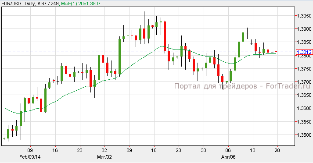Click the Feb/09/14 date label
The image size is (313, 163).
30,157
